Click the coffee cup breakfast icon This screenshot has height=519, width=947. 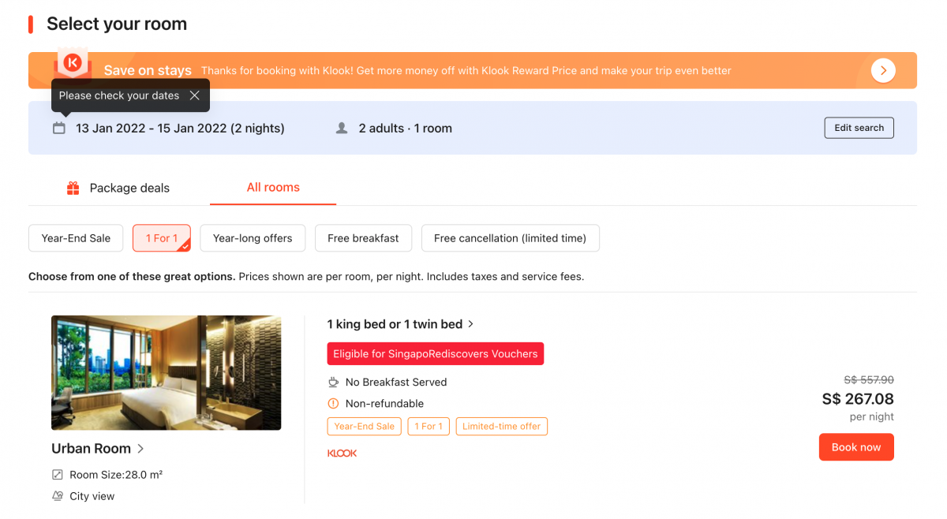coord(333,382)
